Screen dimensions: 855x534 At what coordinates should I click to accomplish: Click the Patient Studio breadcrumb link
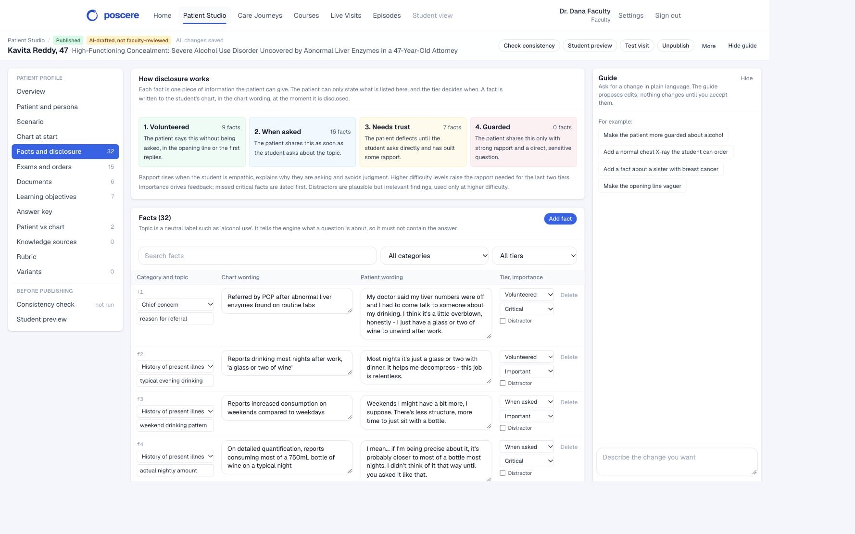(x=26, y=40)
